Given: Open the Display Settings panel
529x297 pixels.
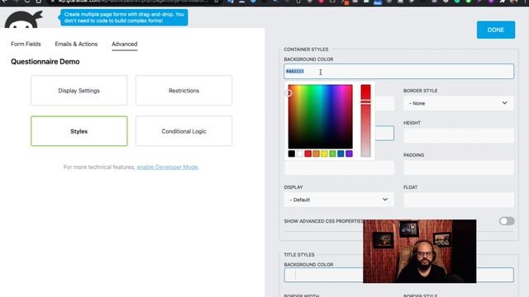Looking at the screenshot, I should 79,91.
